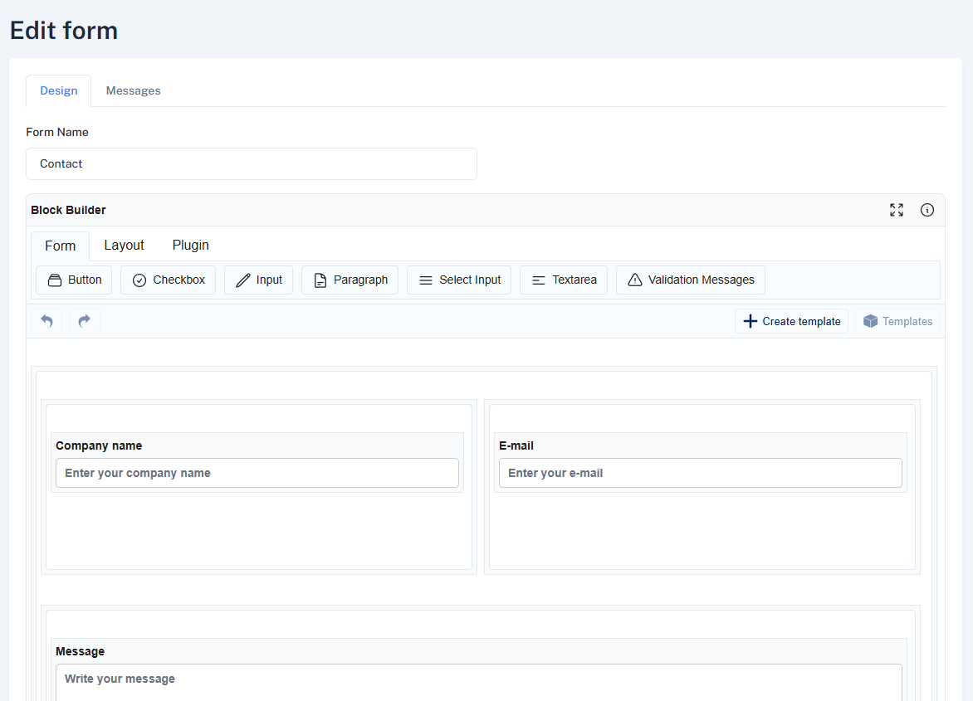Open the Block Builder info icon
The width and height of the screenshot is (973, 701).
tap(927, 210)
